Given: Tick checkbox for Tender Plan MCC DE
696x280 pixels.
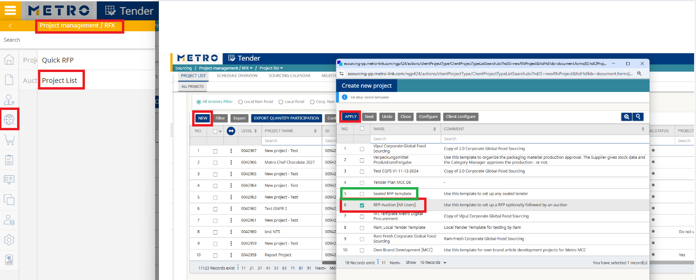Looking at the screenshot, I should [362, 182].
